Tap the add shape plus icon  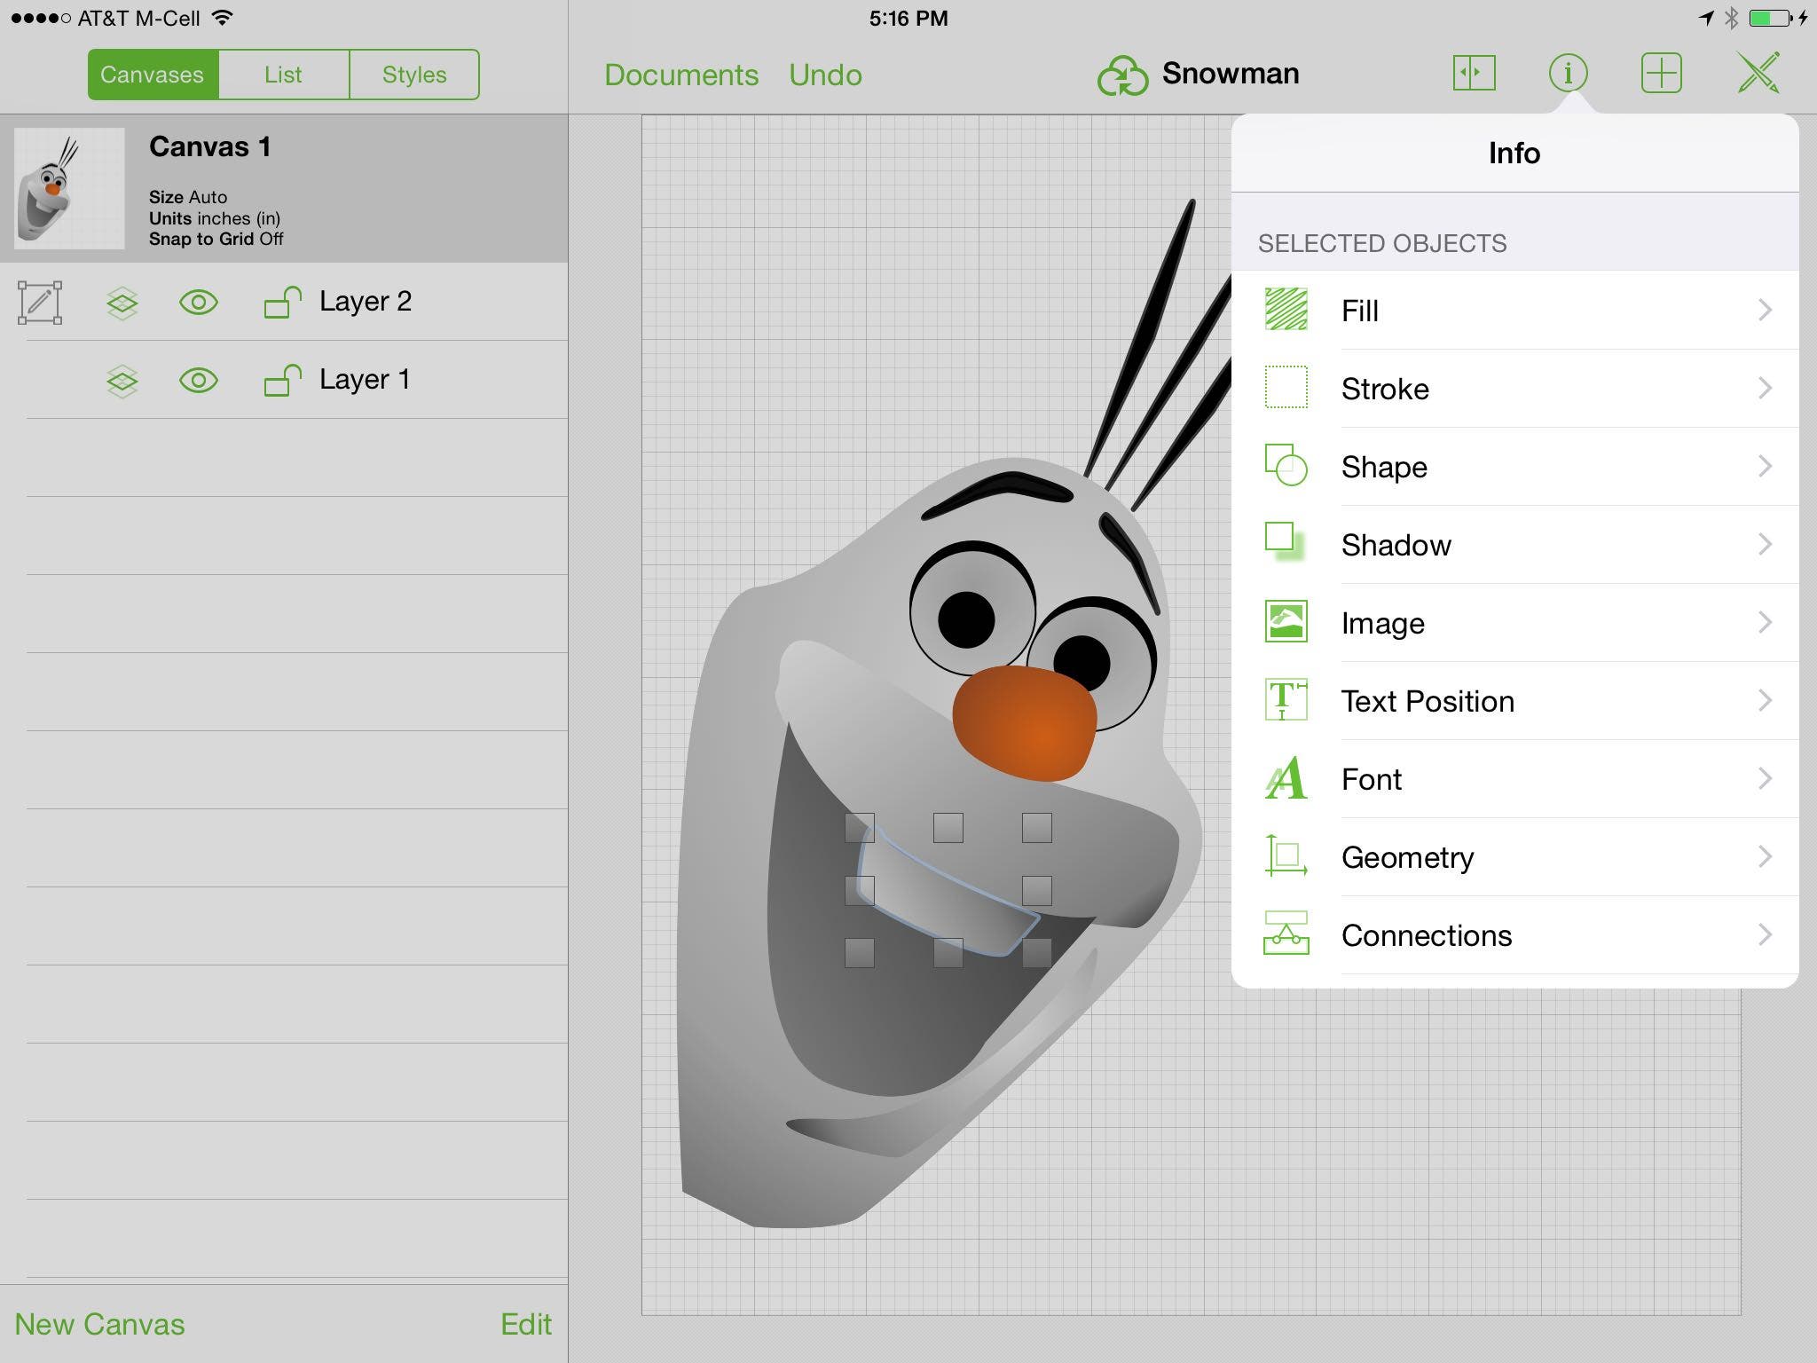(x=1661, y=73)
